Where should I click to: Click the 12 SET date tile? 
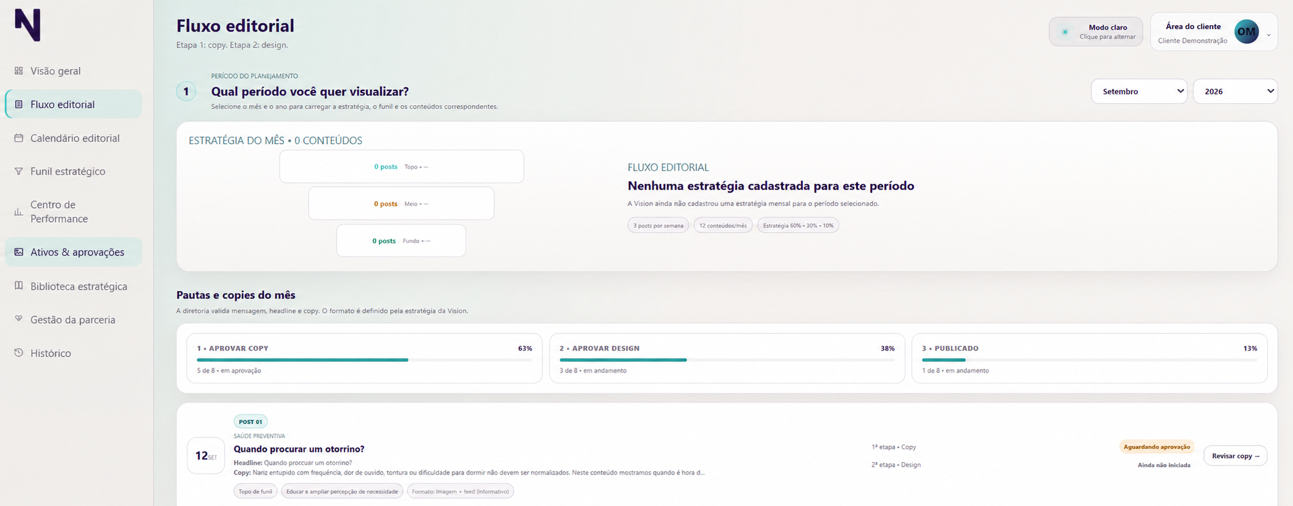tap(205, 456)
